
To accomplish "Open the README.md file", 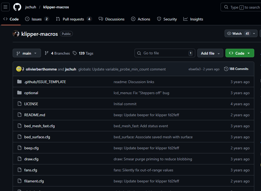I will coord(35,115).
